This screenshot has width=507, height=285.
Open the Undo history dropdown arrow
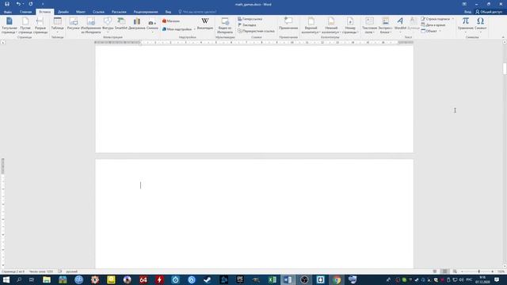point(23,4)
